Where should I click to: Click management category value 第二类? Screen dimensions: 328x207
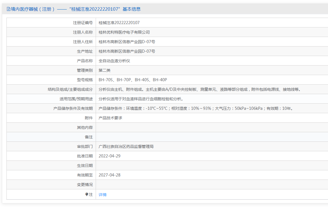pos(104,70)
